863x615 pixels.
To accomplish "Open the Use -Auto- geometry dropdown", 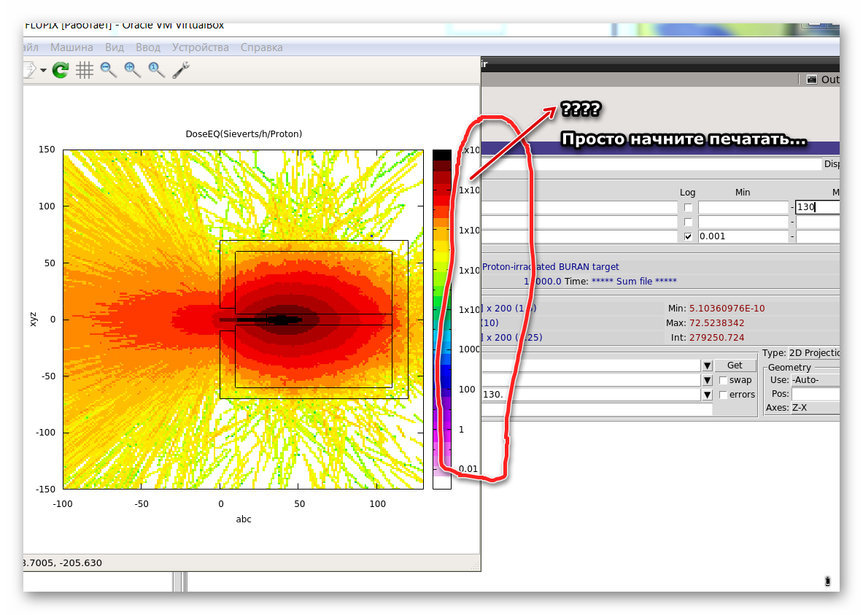I will pyautogui.click(x=815, y=380).
